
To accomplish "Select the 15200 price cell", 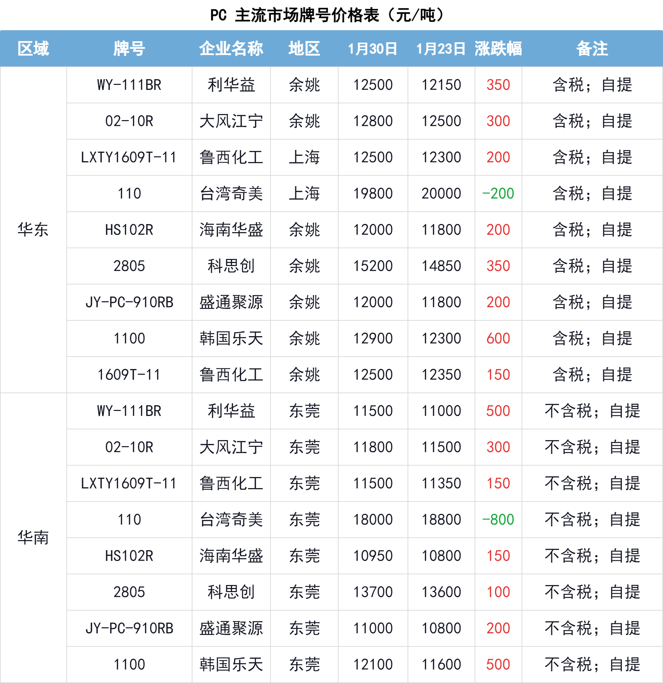I will [x=373, y=266].
